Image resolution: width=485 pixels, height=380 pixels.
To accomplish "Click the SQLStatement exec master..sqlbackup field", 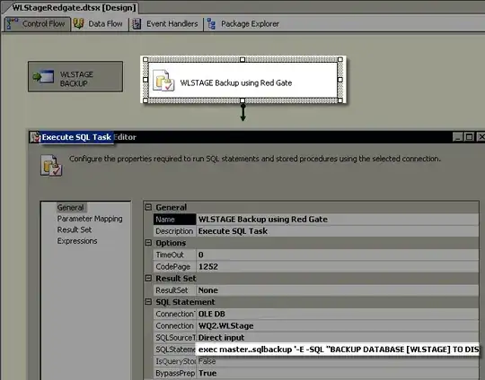I will (338, 350).
